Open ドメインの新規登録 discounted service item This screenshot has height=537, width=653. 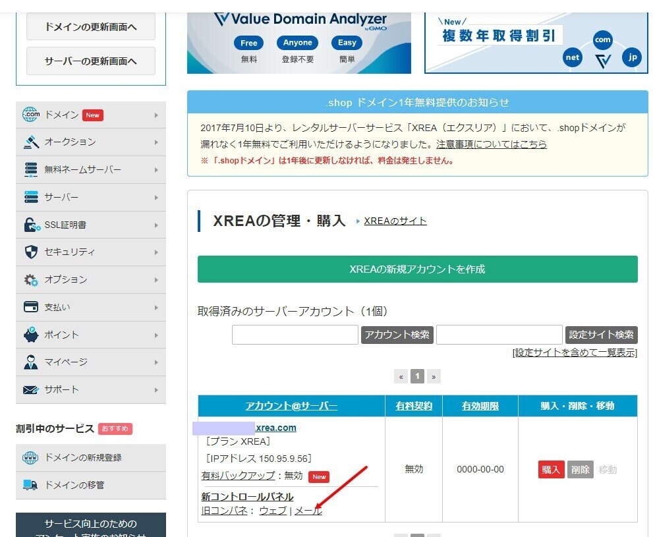pos(91,457)
